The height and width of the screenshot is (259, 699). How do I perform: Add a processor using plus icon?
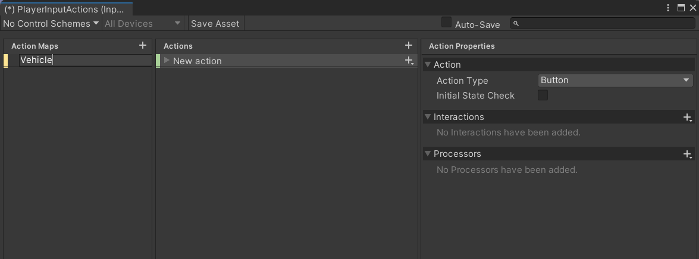(687, 154)
